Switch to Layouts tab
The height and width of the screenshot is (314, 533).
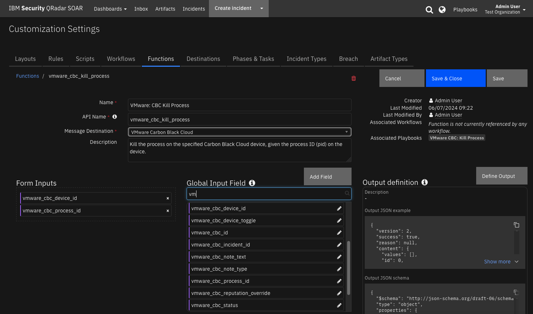coord(25,59)
